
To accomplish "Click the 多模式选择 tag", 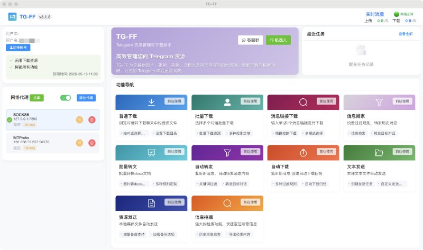I will [x=313, y=133].
